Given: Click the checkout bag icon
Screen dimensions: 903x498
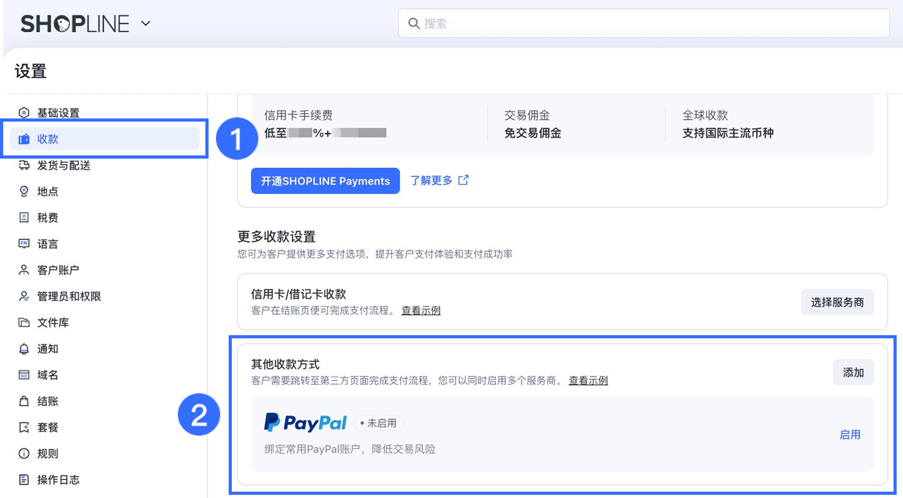Looking at the screenshot, I should [24, 401].
